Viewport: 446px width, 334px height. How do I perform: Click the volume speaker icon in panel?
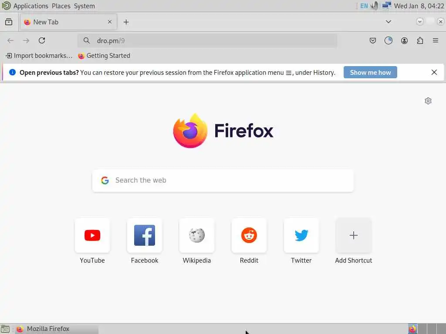[x=374, y=6]
